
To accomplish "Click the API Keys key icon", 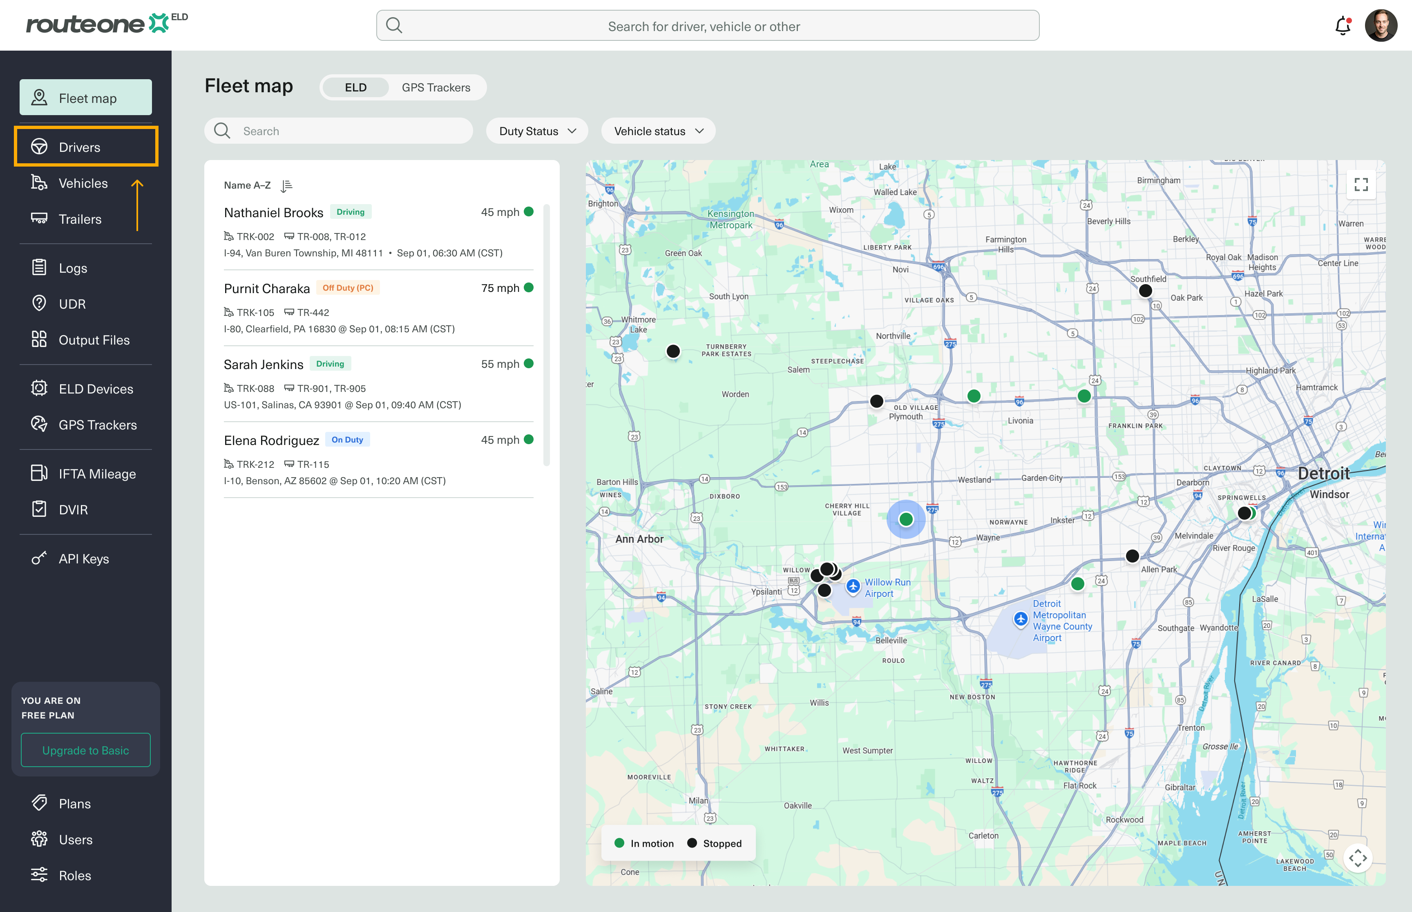I will pos(39,558).
